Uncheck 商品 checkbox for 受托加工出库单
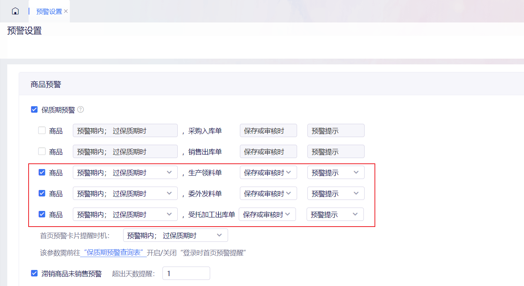 tap(42, 214)
